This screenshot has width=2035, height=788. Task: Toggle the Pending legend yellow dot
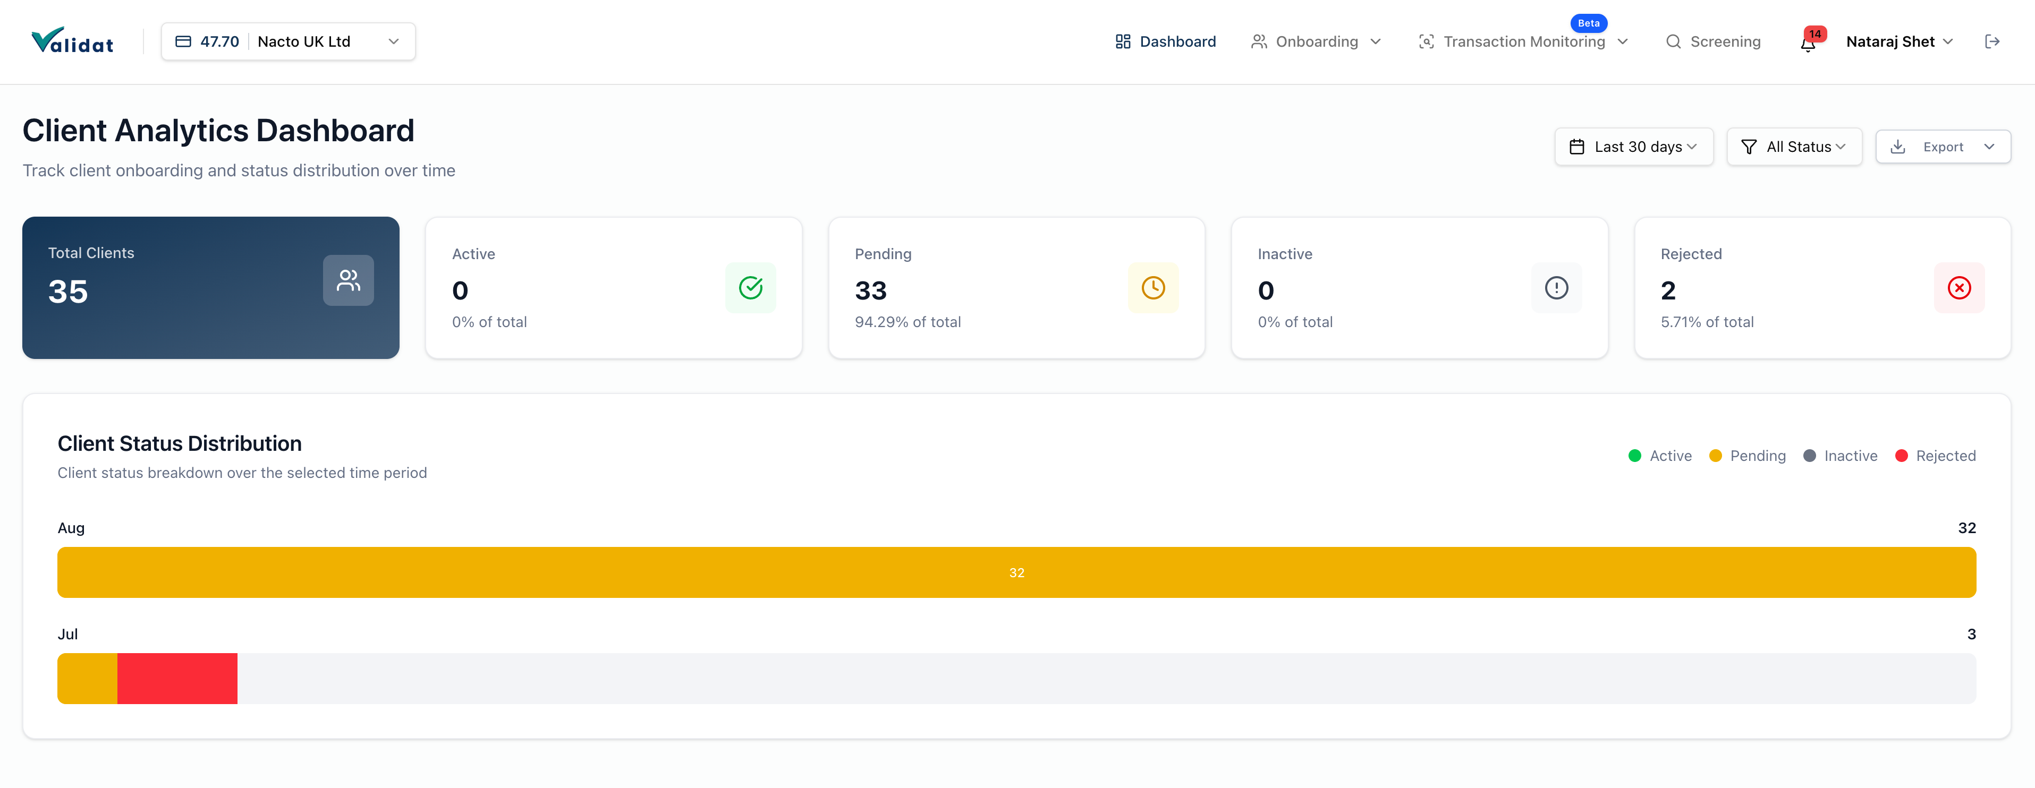pyautogui.click(x=1716, y=456)
